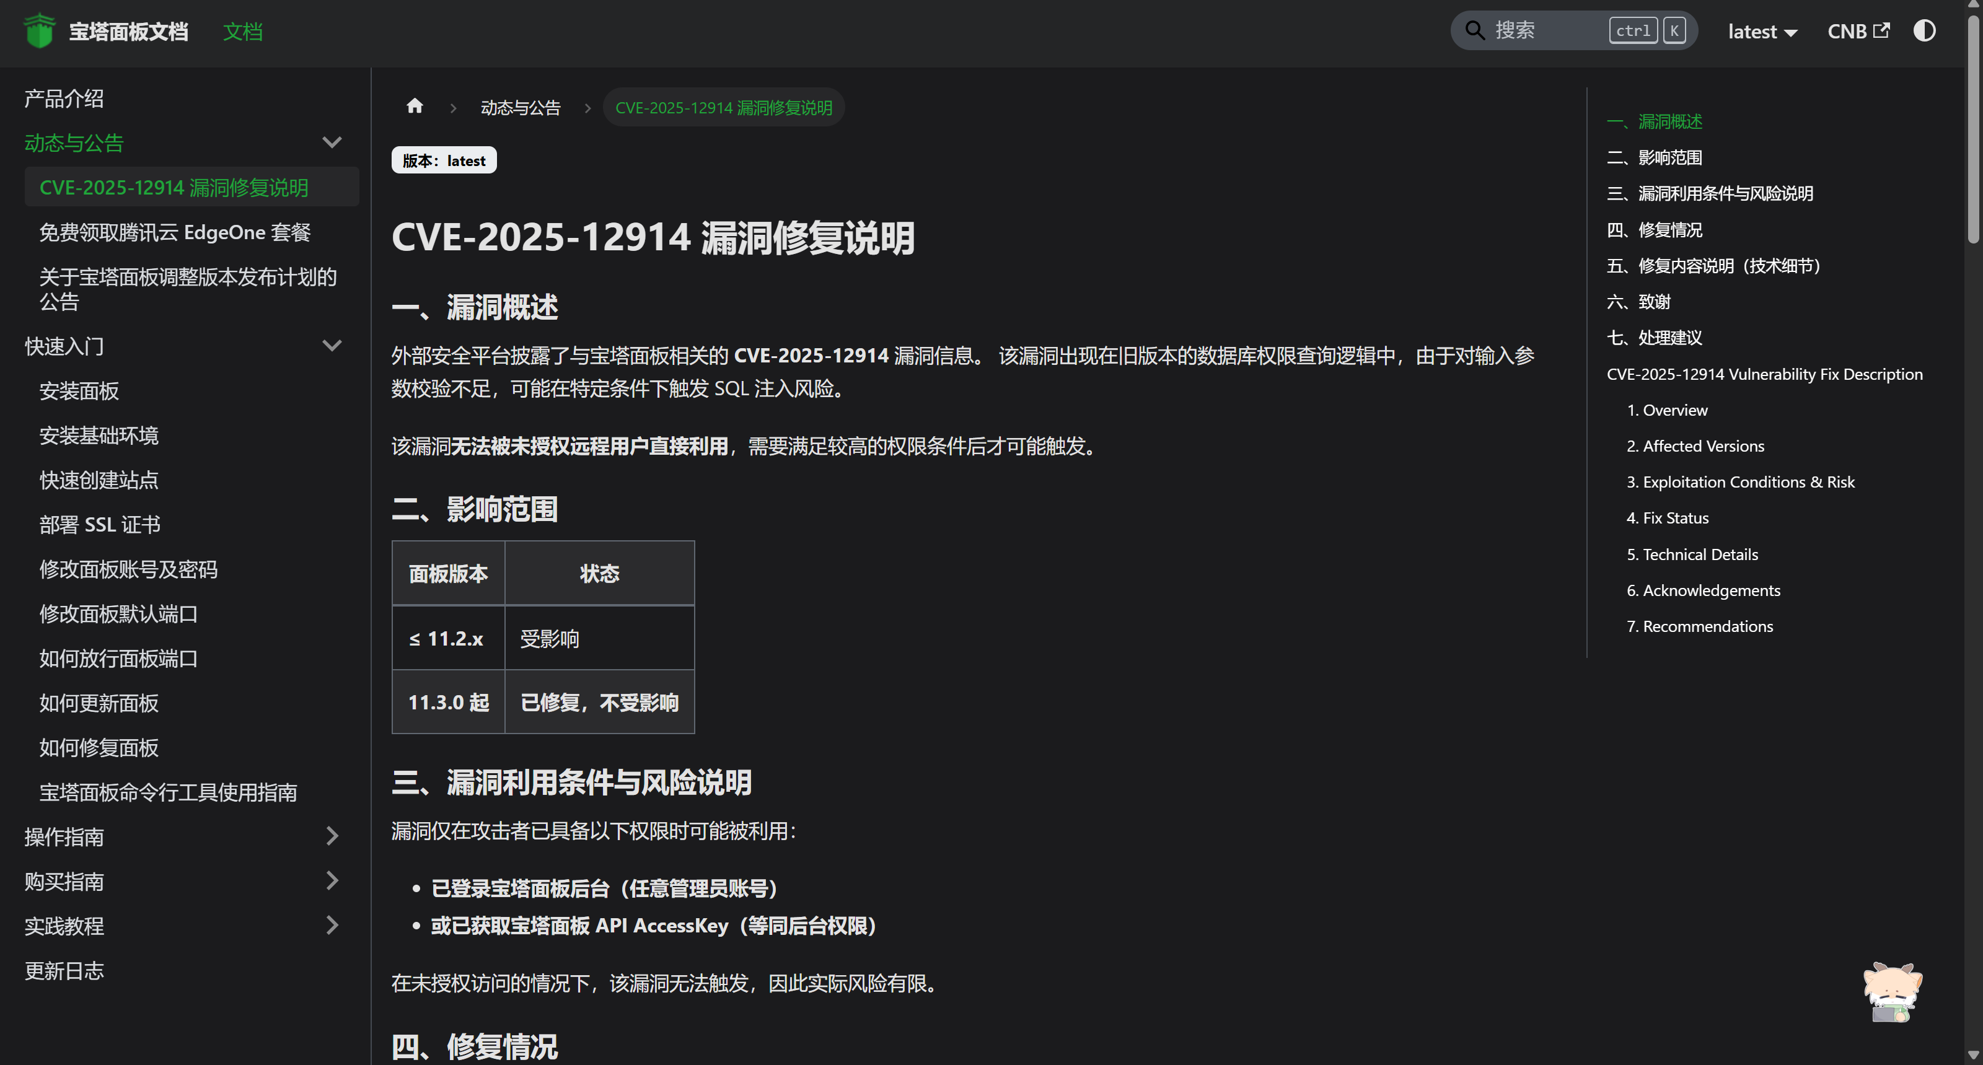This screenshot has height=1065, width=1983.
Task: Go to 5. Technical Details outline link
Action: point(1691,554)
